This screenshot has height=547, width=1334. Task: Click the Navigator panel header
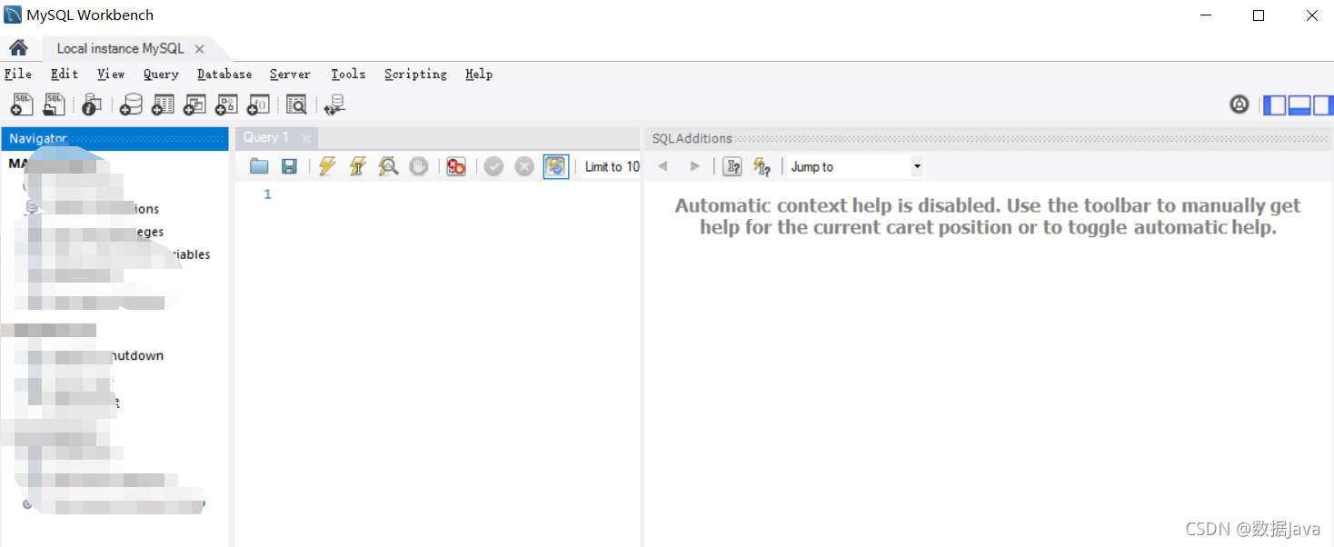tap(114, 138)
